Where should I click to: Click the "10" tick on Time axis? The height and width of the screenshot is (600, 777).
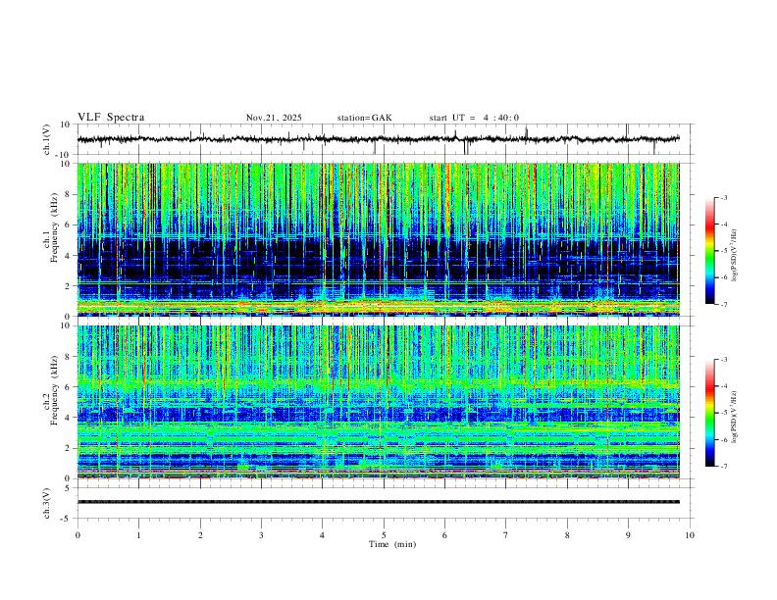point(690,535)
